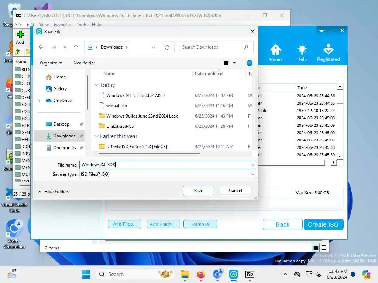Show hidden system tray icons chevron

click(285, 274)
